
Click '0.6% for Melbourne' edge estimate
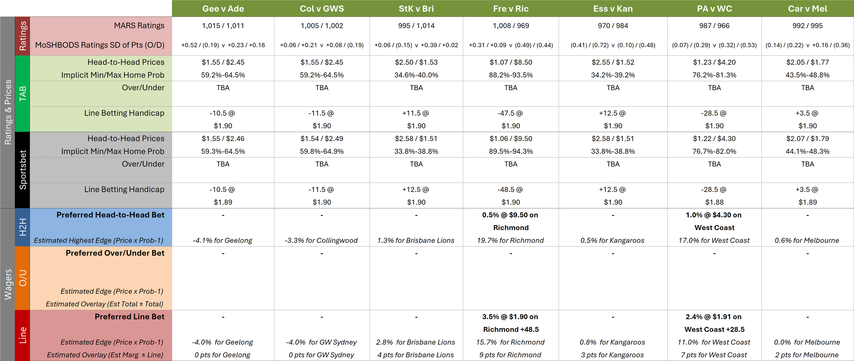click(807, 241)
